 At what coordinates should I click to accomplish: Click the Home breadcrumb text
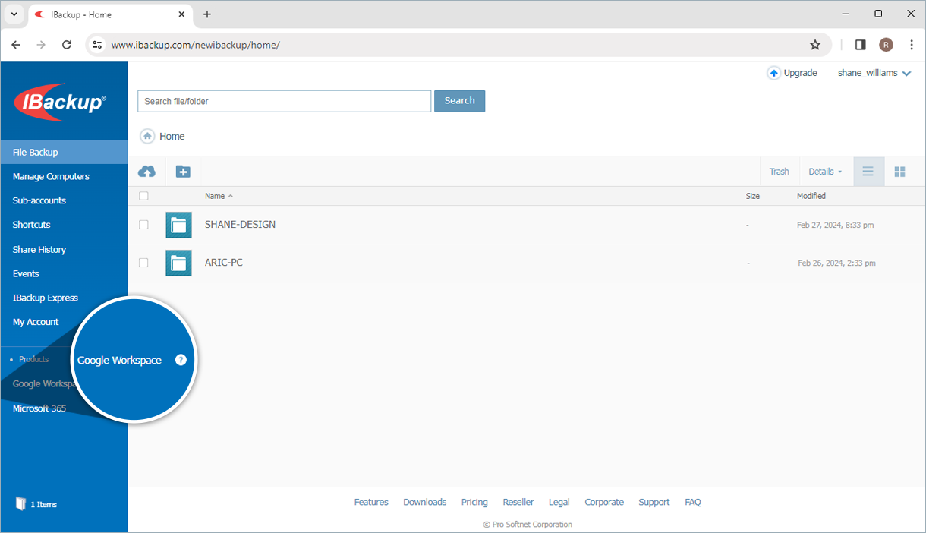point(172,137)
